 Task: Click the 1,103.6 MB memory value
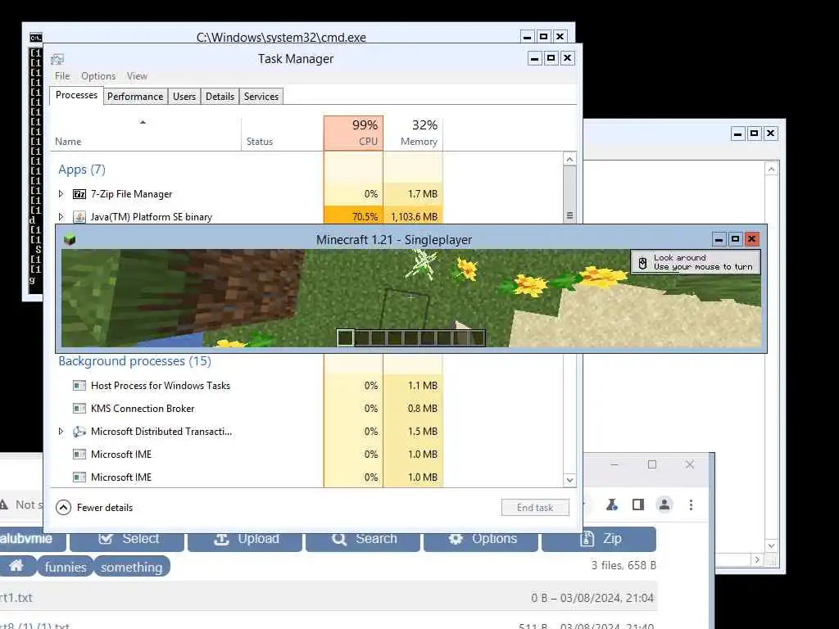tap(414, 216)
